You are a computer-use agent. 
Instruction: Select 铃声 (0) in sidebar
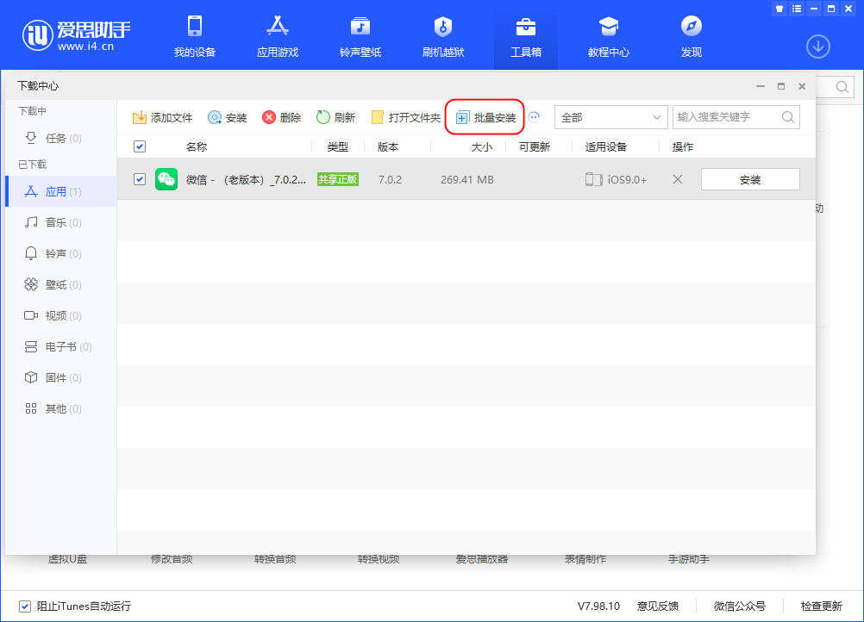pos(61,254)
